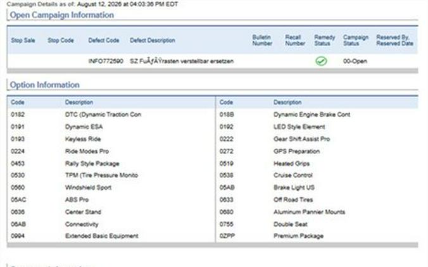Select option code 0994
428x267 pixels.
pyautogui.click(x=18, y=236)
